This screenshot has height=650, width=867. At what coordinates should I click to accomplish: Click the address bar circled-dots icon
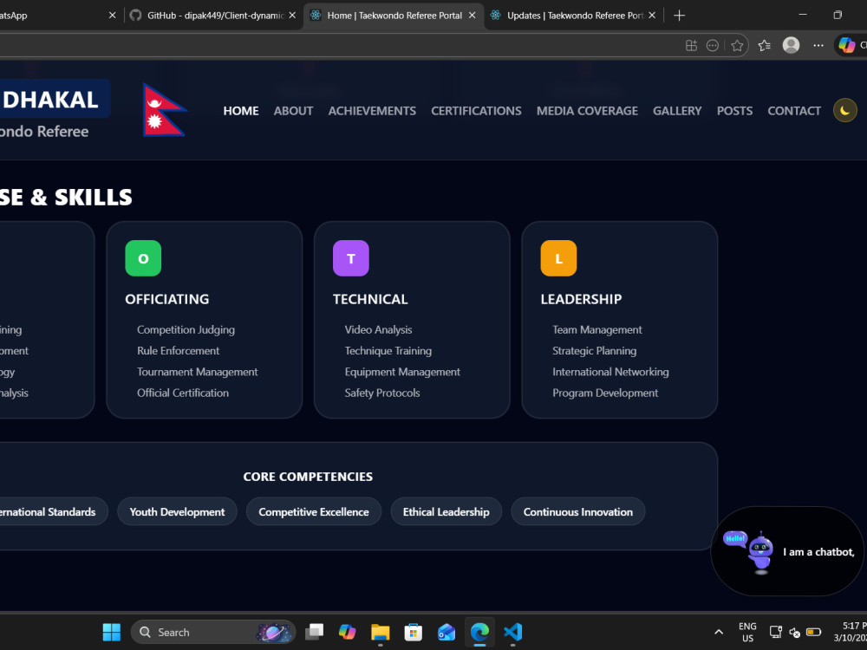[713, 45]
